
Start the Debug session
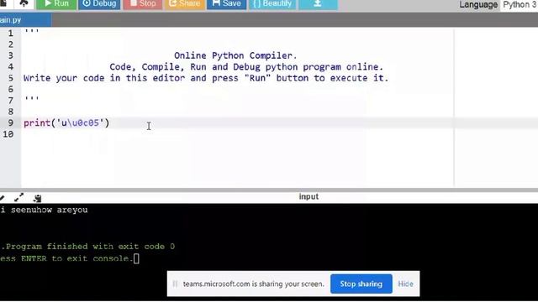point(99,3)
